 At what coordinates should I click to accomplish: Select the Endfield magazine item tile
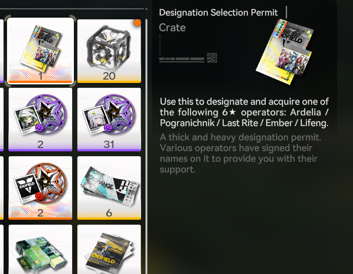[109, 249]
